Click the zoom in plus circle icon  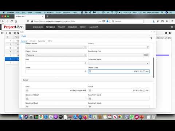pyautogui.click(x=166, y=33)
